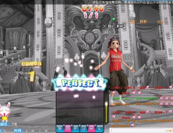Click the green arrow above the player name

[x=113, y=20]
